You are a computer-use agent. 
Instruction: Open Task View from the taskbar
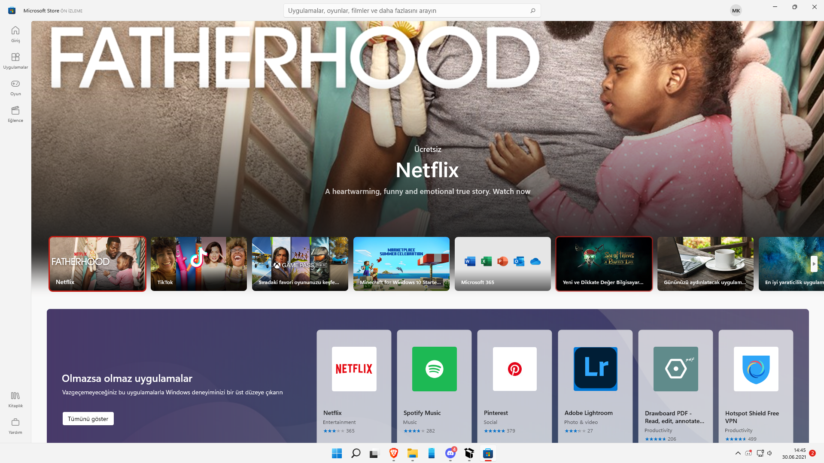coord(374,453)
